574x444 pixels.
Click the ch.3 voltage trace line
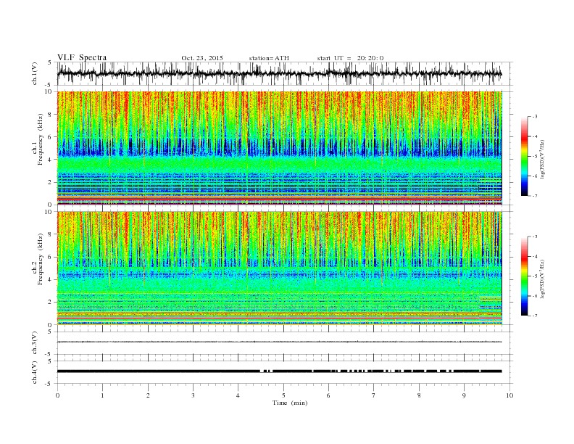click(279, 342)
